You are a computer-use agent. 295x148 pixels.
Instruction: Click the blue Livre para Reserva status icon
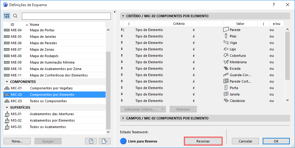(123, 141)
